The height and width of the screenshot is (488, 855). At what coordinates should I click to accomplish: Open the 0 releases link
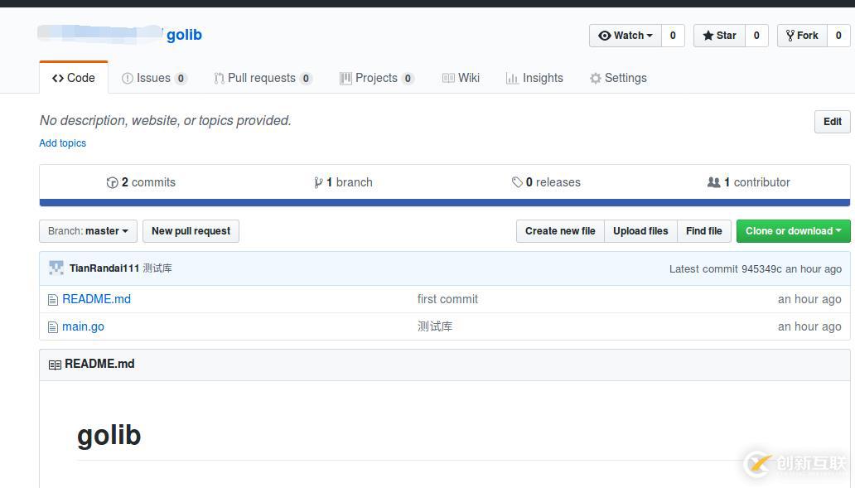tap(546, 182)
